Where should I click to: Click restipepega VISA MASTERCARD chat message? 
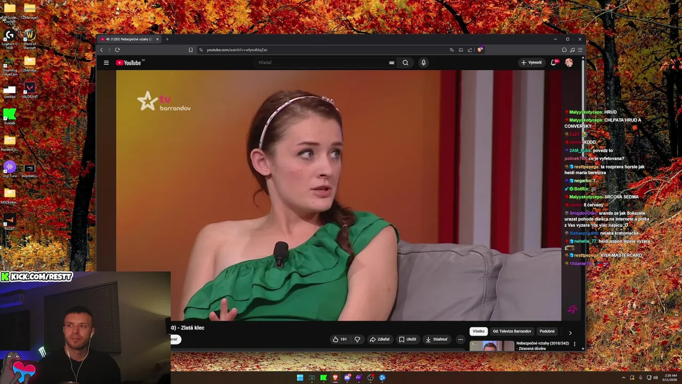(x=604, y=255)
